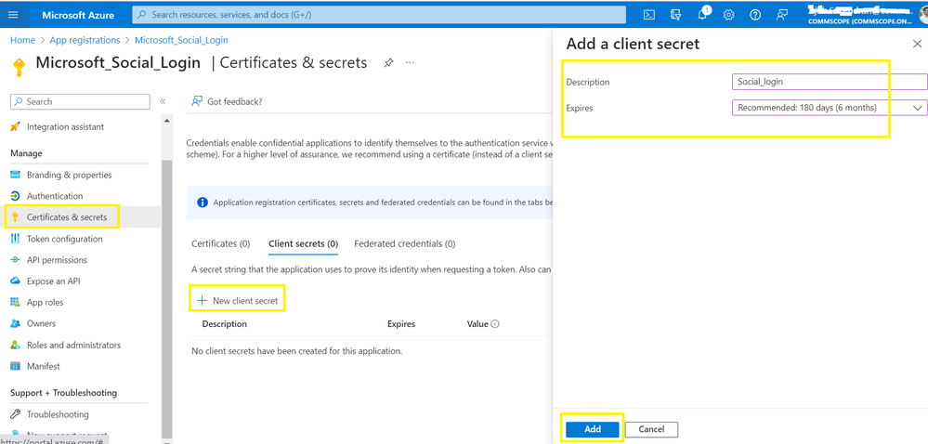The width and height of the screenshot is (928, 444).
Task: Open the hamburger portal menu
Action: [x=13, y=15]
